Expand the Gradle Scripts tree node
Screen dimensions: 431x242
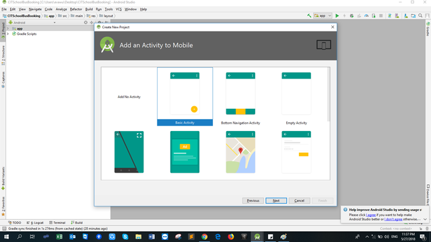[8, 34]
